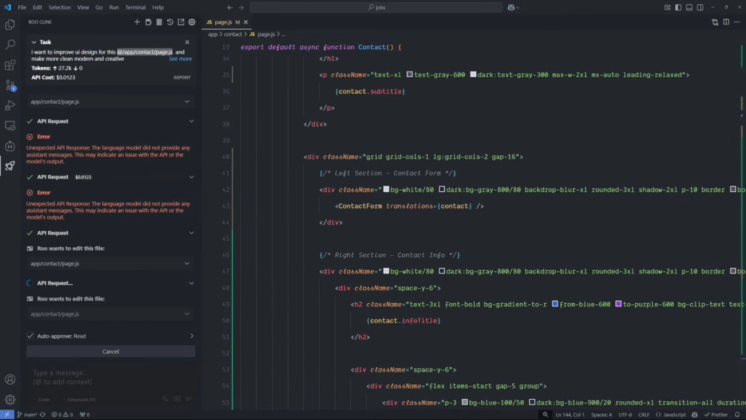Expand the third API Request entry

pyautogui.click(x=191, y=233)
